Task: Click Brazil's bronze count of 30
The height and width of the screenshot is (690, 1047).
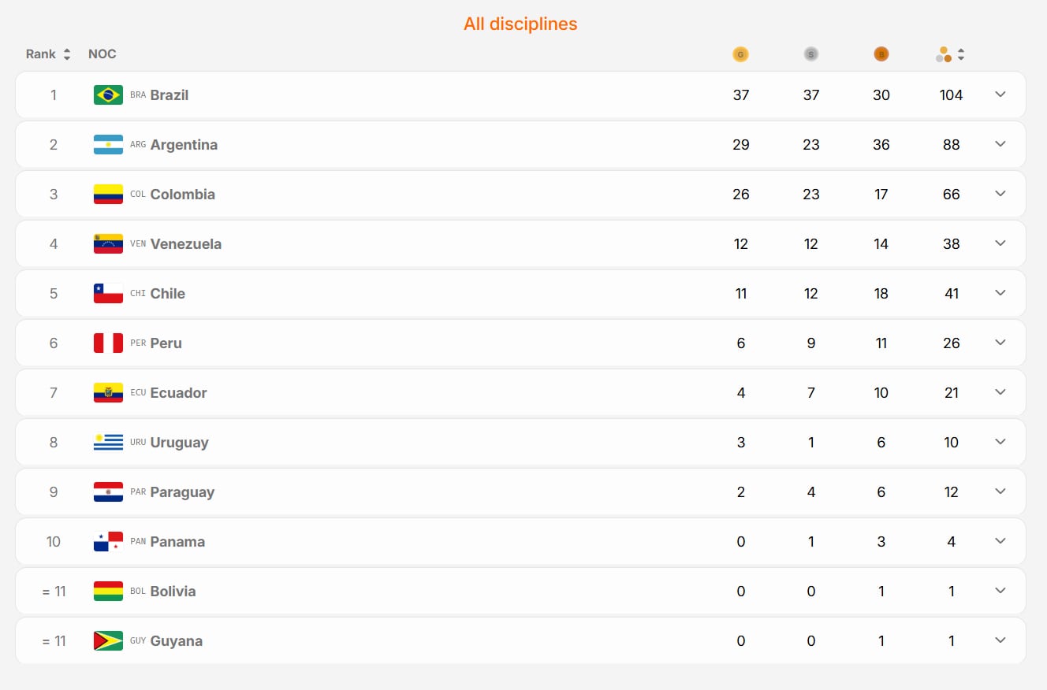Action: (881, 95)
